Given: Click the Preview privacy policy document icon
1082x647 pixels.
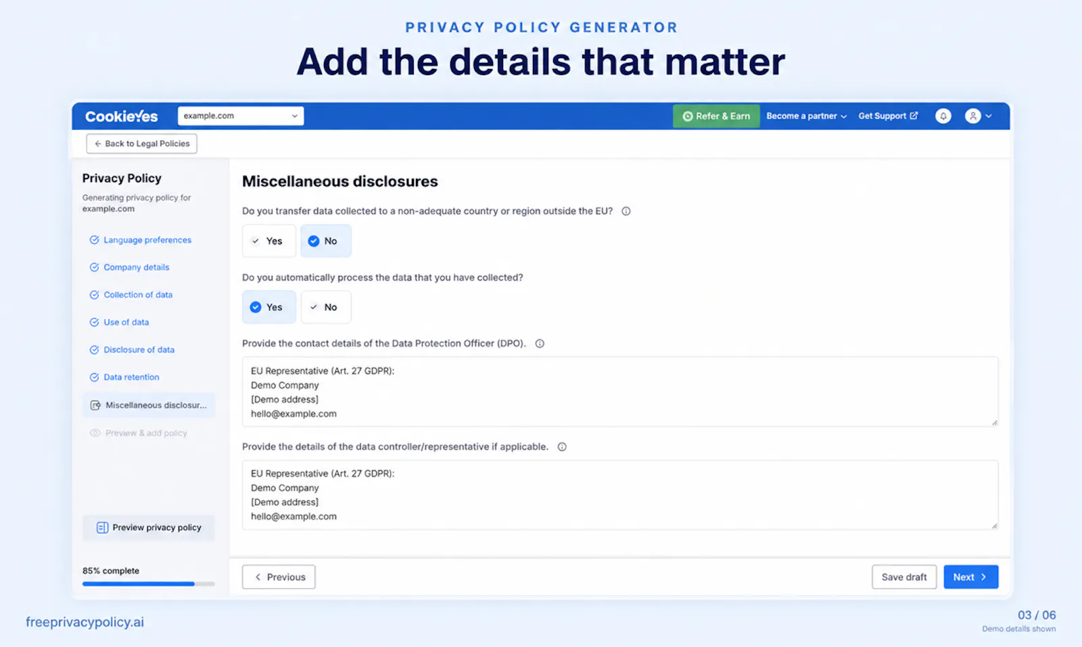Looking at the screenshot, I should click(x=102, y=527).
